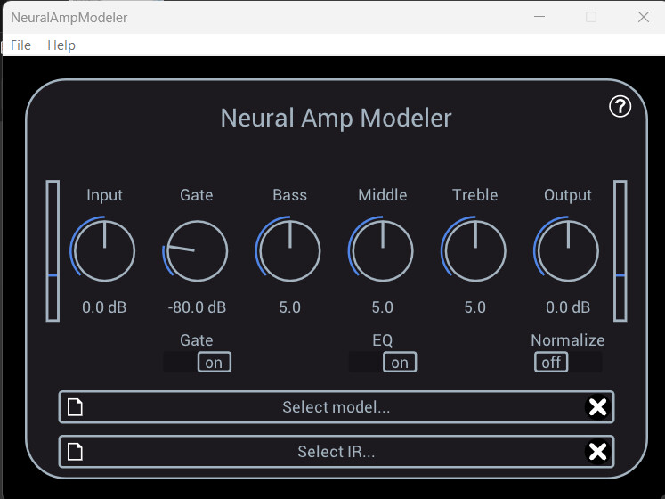Click the input level meter bar

pyautogui.click(x=53, y=250)
